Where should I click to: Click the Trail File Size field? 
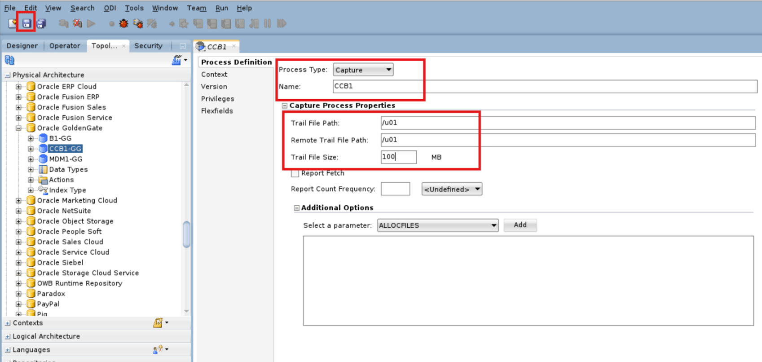point(399,157)
